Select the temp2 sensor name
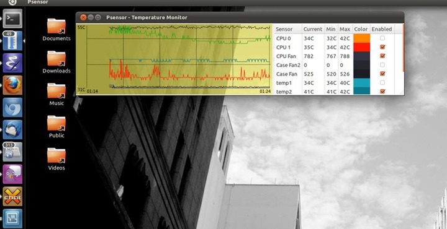This screenshot has width=447, height=229. (283, 92)
